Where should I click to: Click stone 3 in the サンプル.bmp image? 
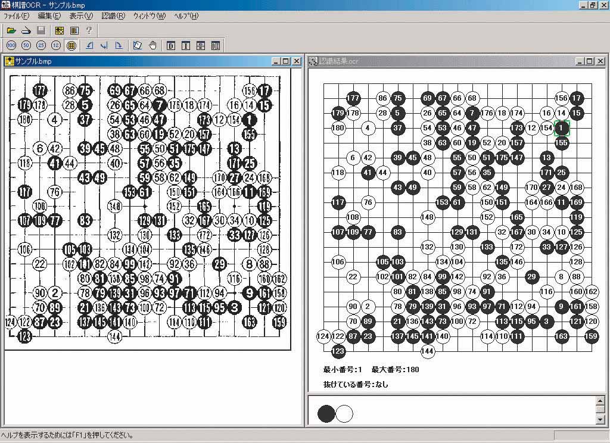[234, 308]
